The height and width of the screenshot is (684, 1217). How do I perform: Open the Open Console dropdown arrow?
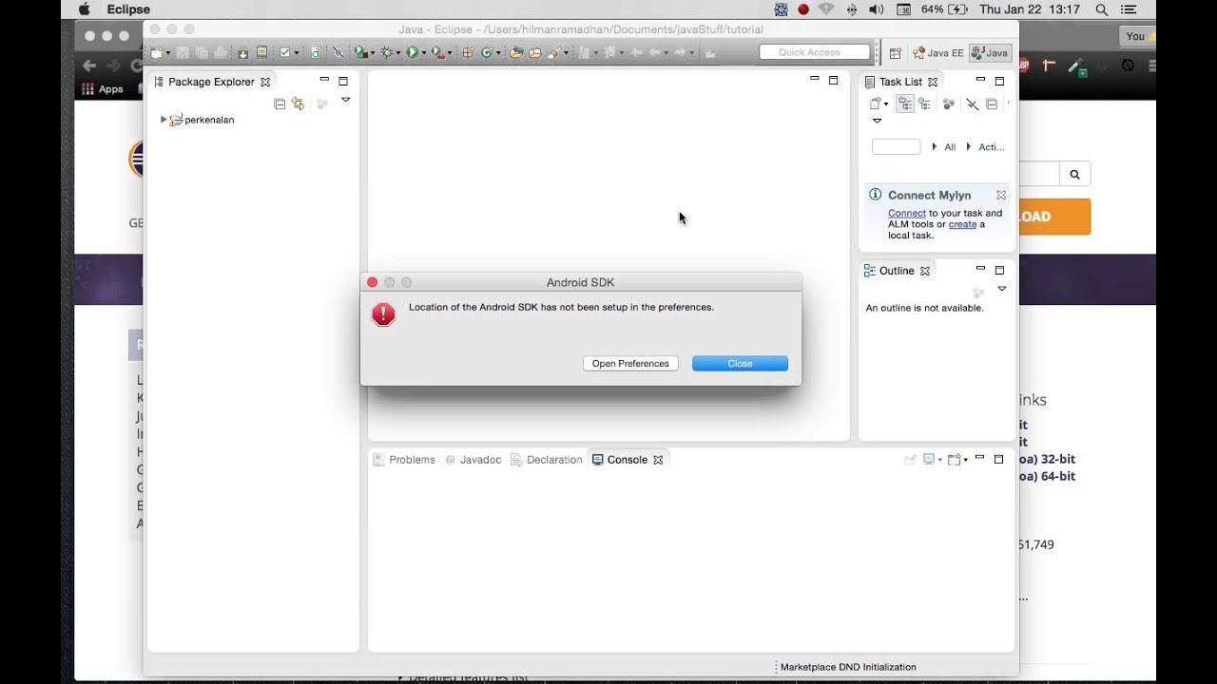point(966,460)
